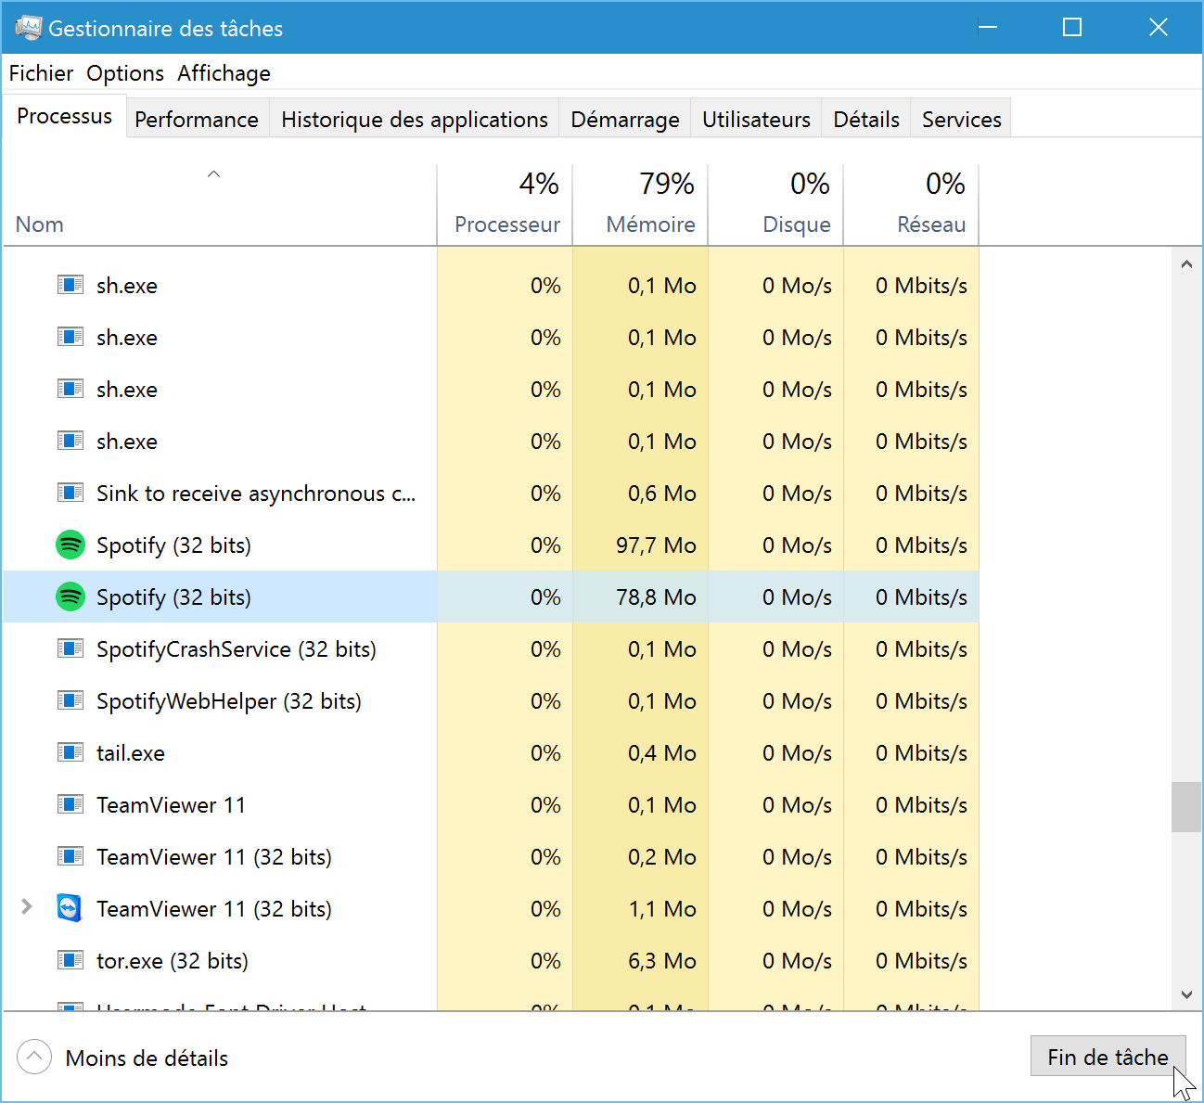1204x1103 pixels.
Task: Click the Task Manager icon in title bar
Action: pos(28,28)
